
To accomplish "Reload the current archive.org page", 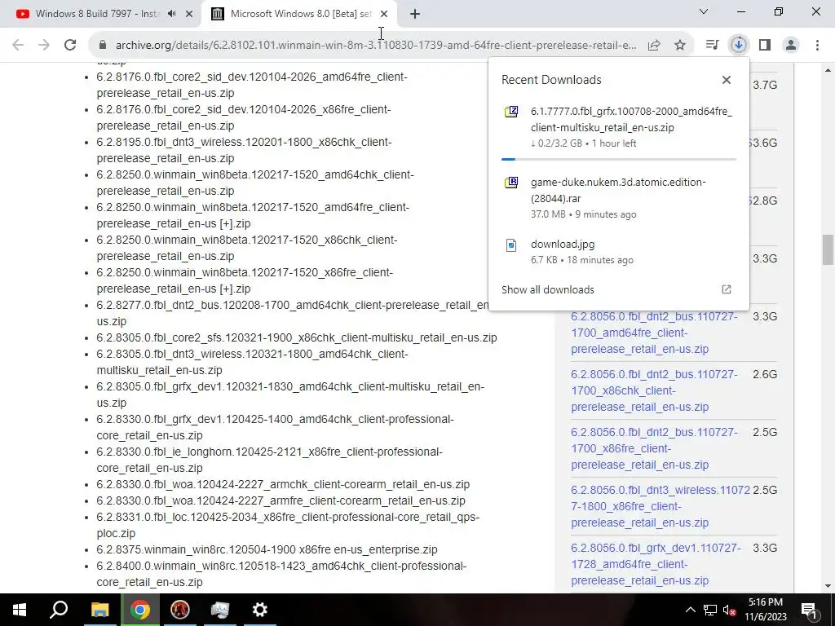I will coord(70,46).
